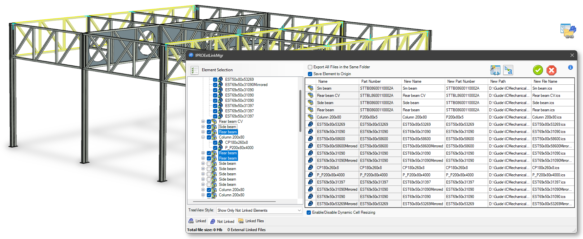The width and height of the screenshot is (583, 239).
Task: Click the Part Number column header
Action: [380, 81]
